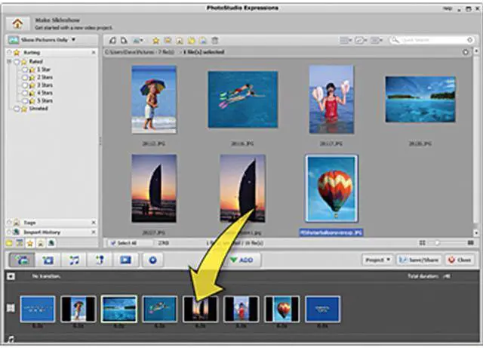Close the Rating panel with its X

pos(94,53)
